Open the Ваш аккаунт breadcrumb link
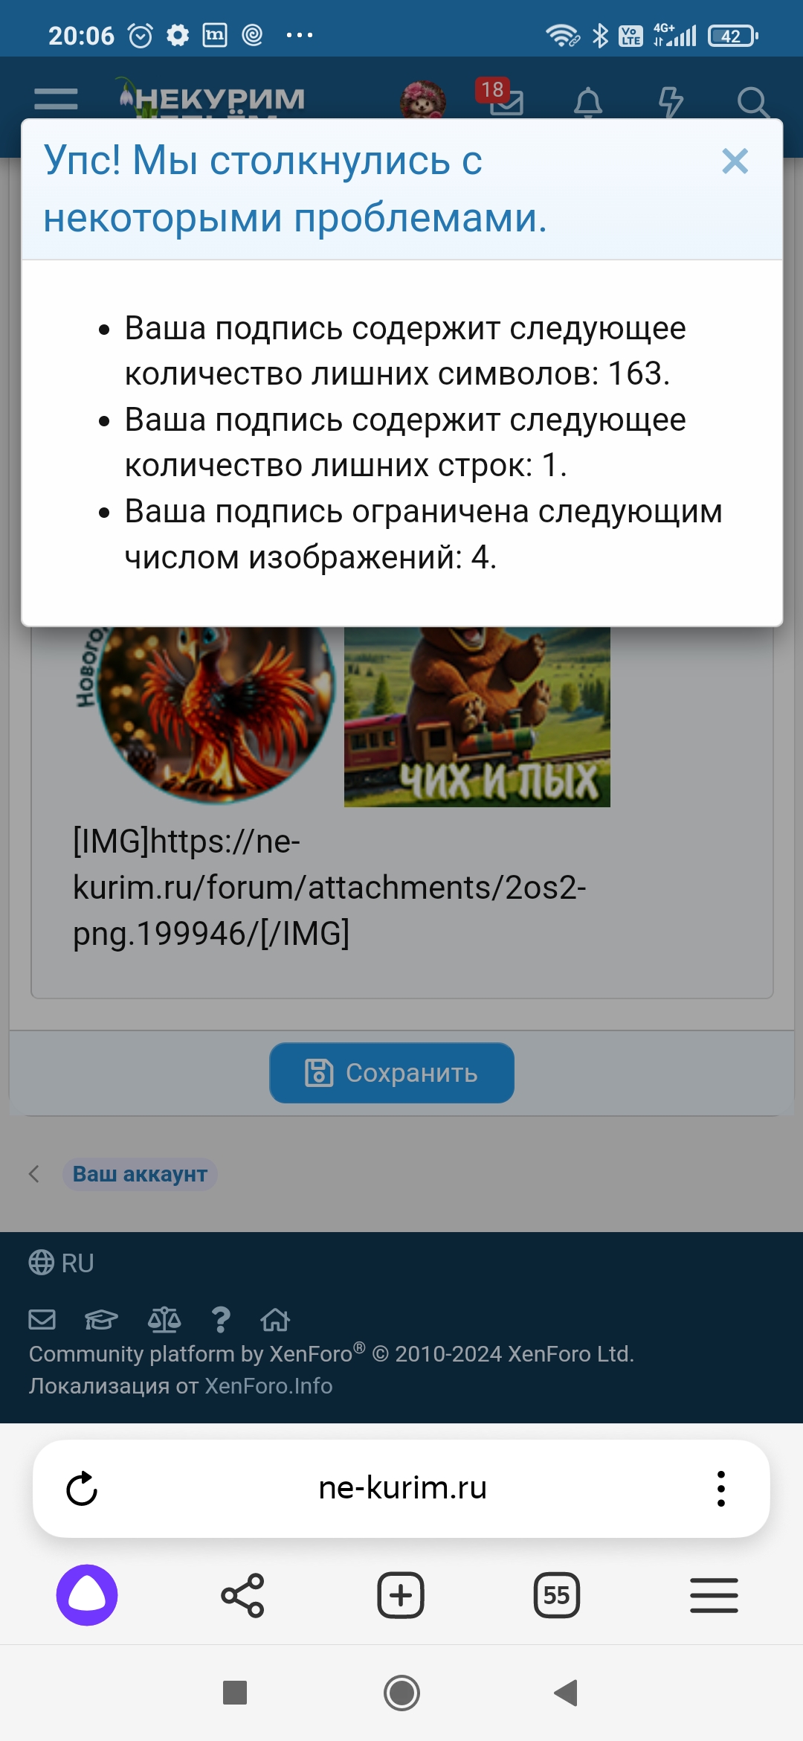The width and height of the screenshot is (803, 1741). (x=140, y=1174)
